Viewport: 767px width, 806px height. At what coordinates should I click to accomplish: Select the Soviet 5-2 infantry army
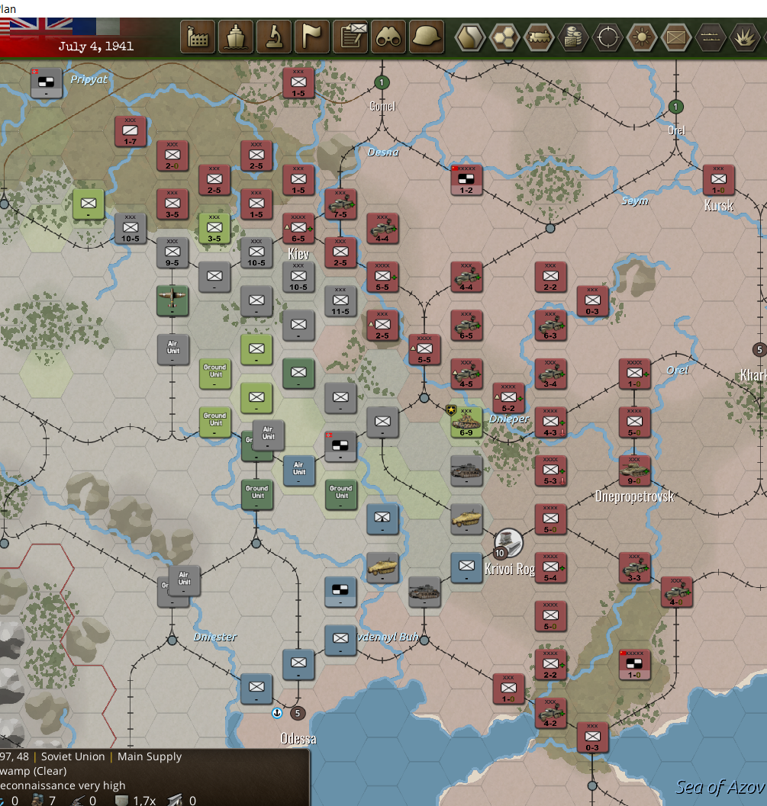(x=508, y=398)
